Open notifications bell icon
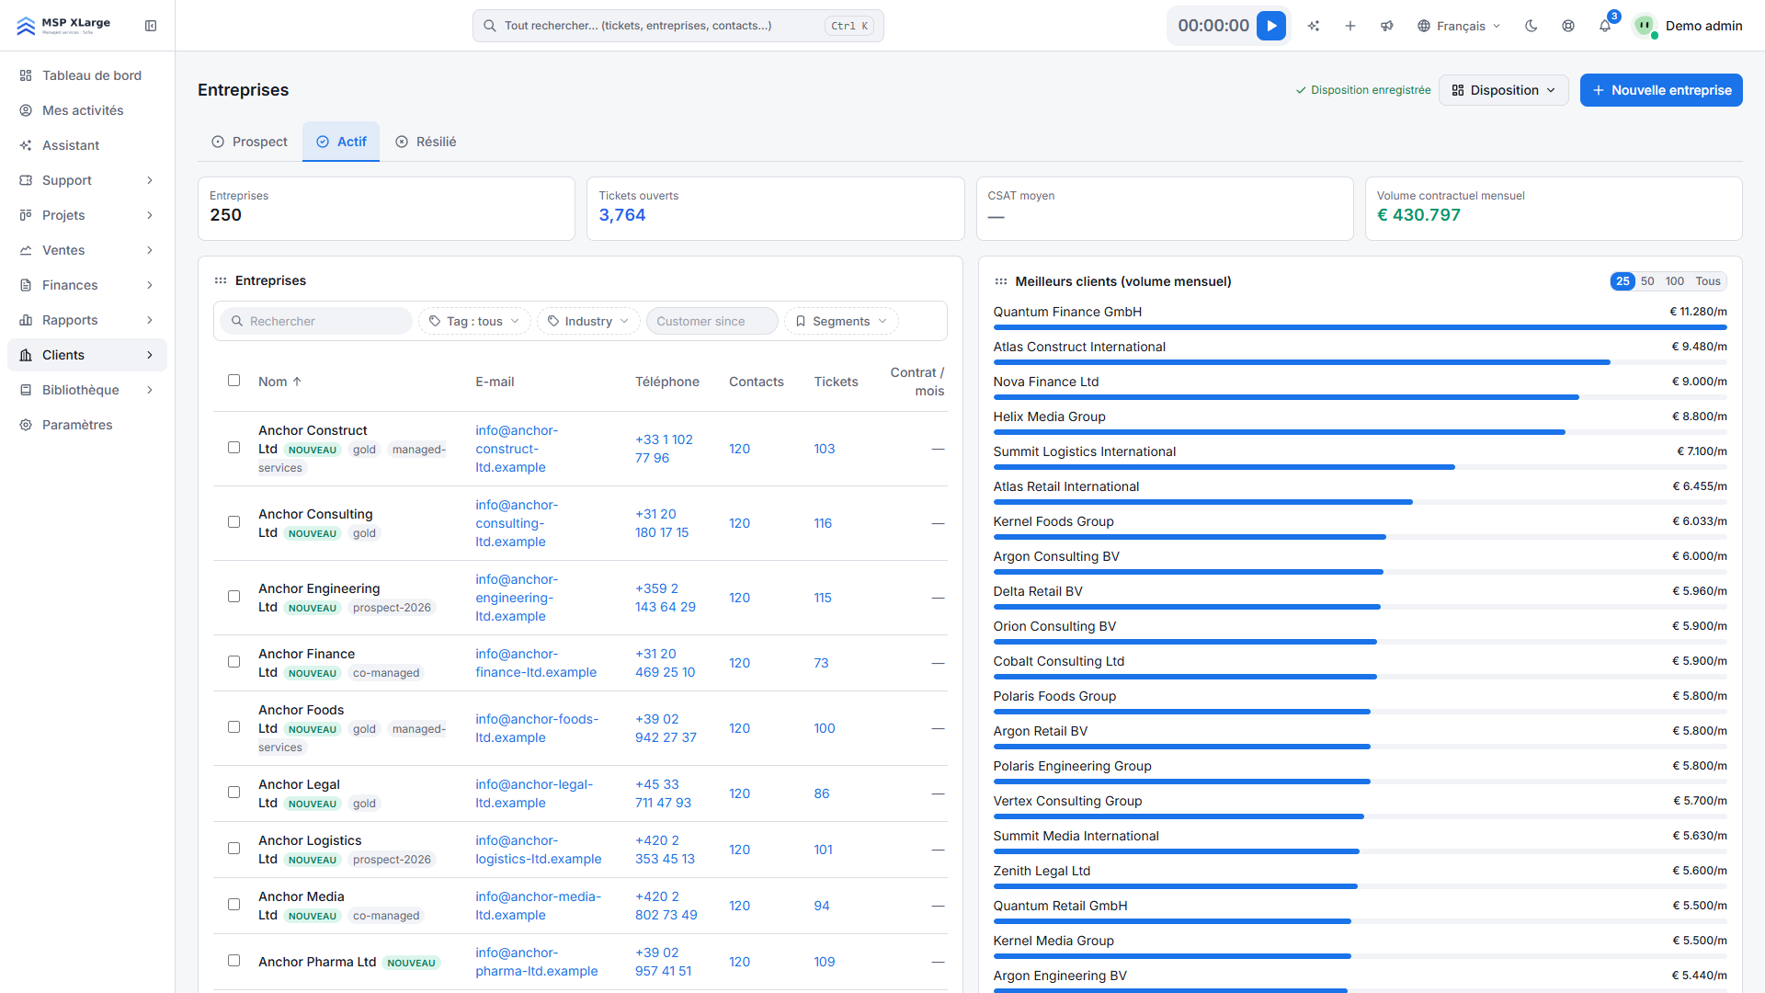Image resolution: width=1765 pixels, height=993 pixels. coord(1605,26)
